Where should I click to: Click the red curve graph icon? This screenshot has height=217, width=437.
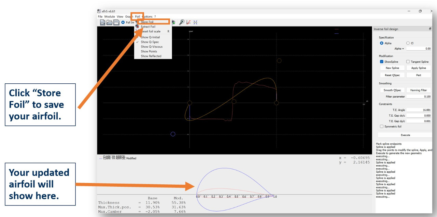(188, 22)
